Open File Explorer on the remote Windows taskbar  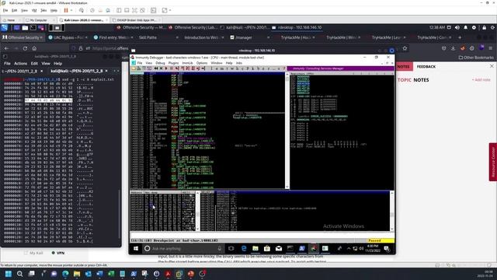point(255,249)
